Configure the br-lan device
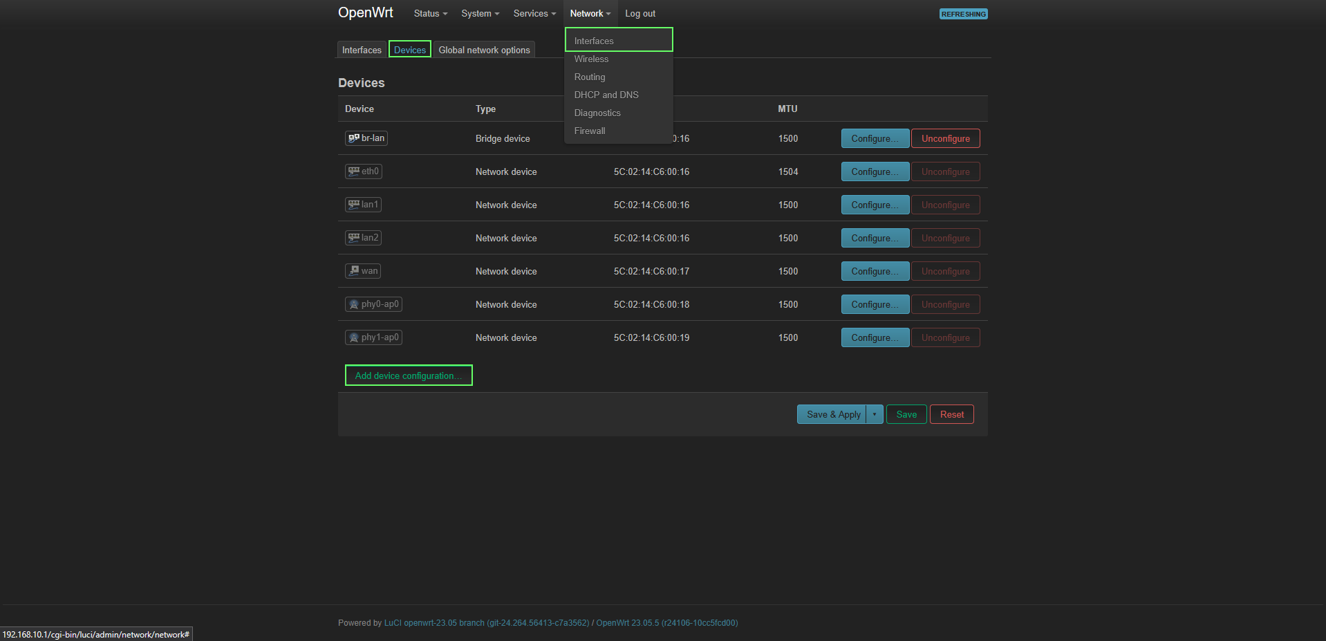1326x641 pixels. pos(875,138)
